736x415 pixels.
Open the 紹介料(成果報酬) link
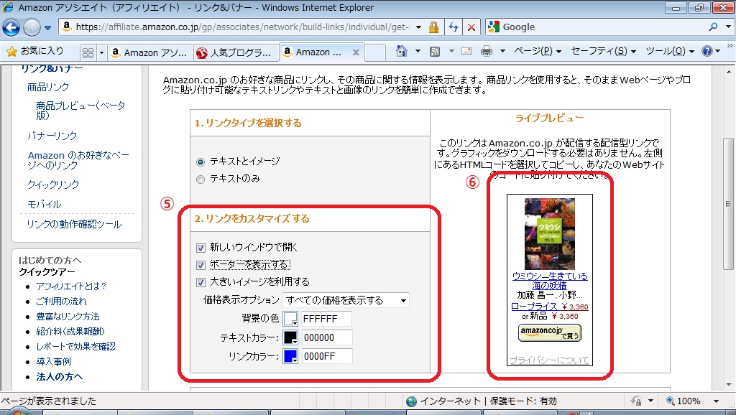click(70, 331)
